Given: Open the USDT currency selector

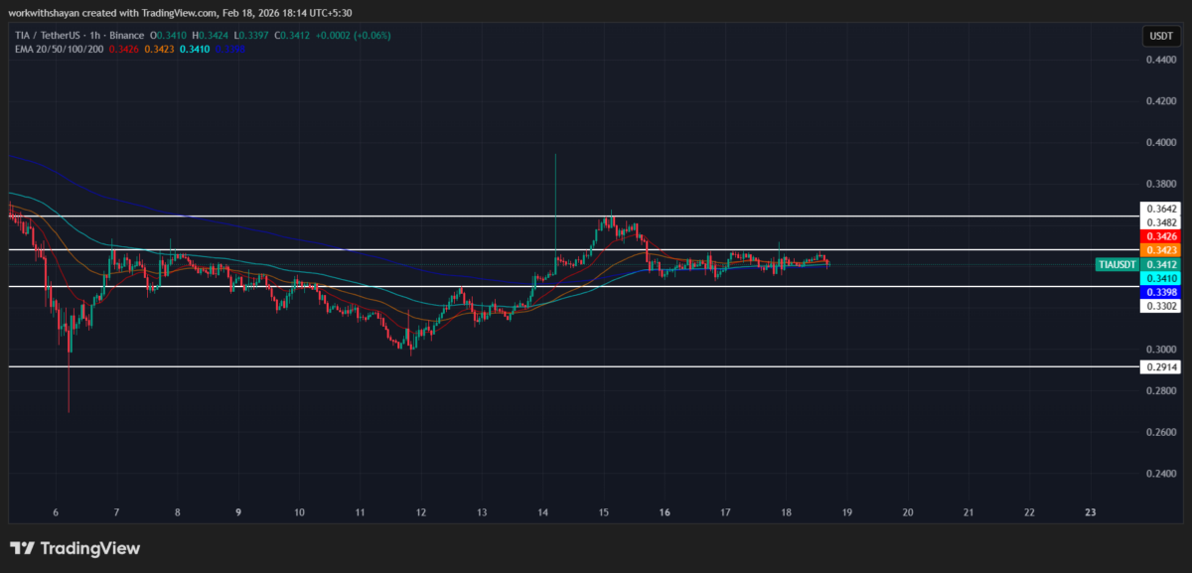Looking at the screenshot, I should [1159, 37].
